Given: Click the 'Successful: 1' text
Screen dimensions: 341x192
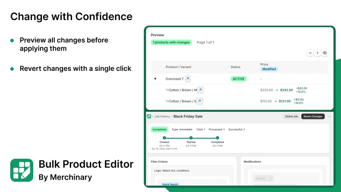Looking at the screenshot, I should pos(237,129).
